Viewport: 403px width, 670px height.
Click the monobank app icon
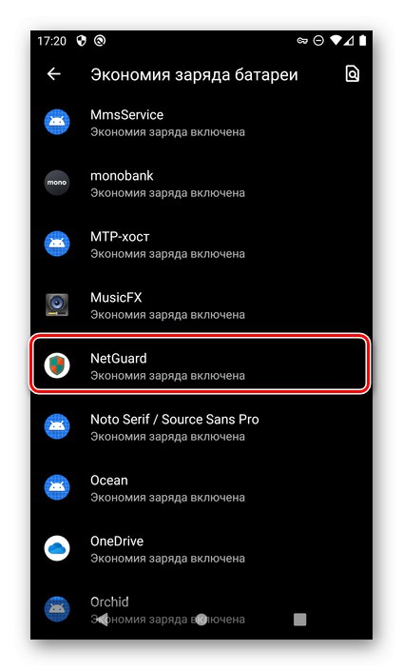tap(57, 183)
